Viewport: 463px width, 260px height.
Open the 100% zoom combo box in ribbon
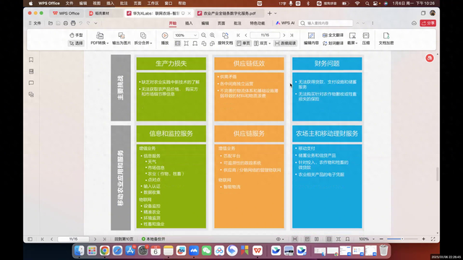tap(185, 35)
